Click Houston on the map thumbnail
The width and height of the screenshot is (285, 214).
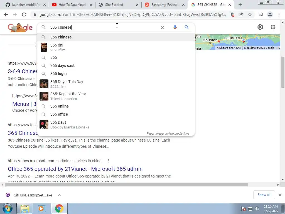coord(210,40)
